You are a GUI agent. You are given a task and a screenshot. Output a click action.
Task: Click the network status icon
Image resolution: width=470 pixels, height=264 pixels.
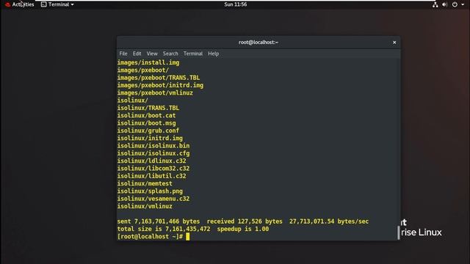point(435,4)
